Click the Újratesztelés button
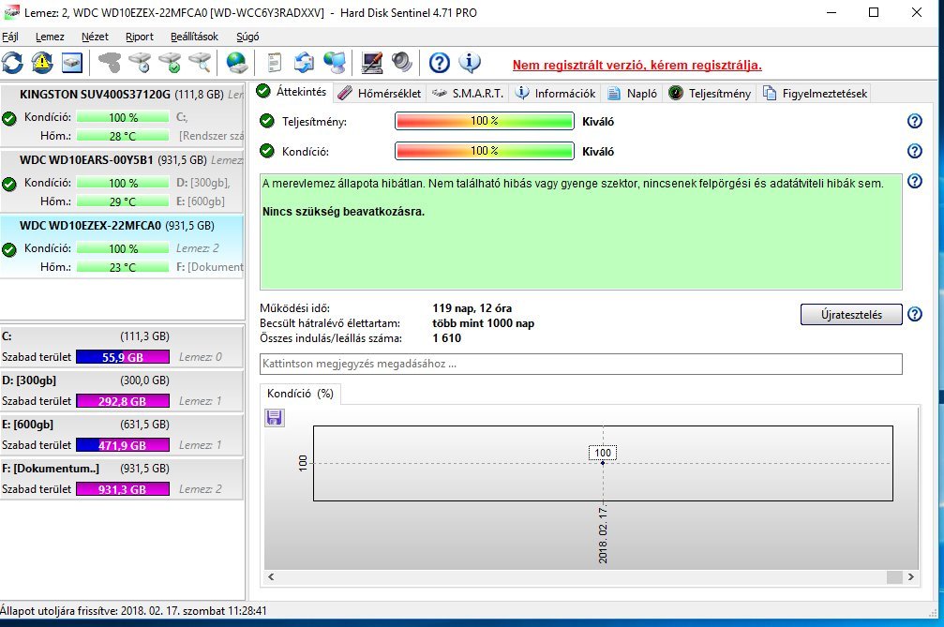 851,314
